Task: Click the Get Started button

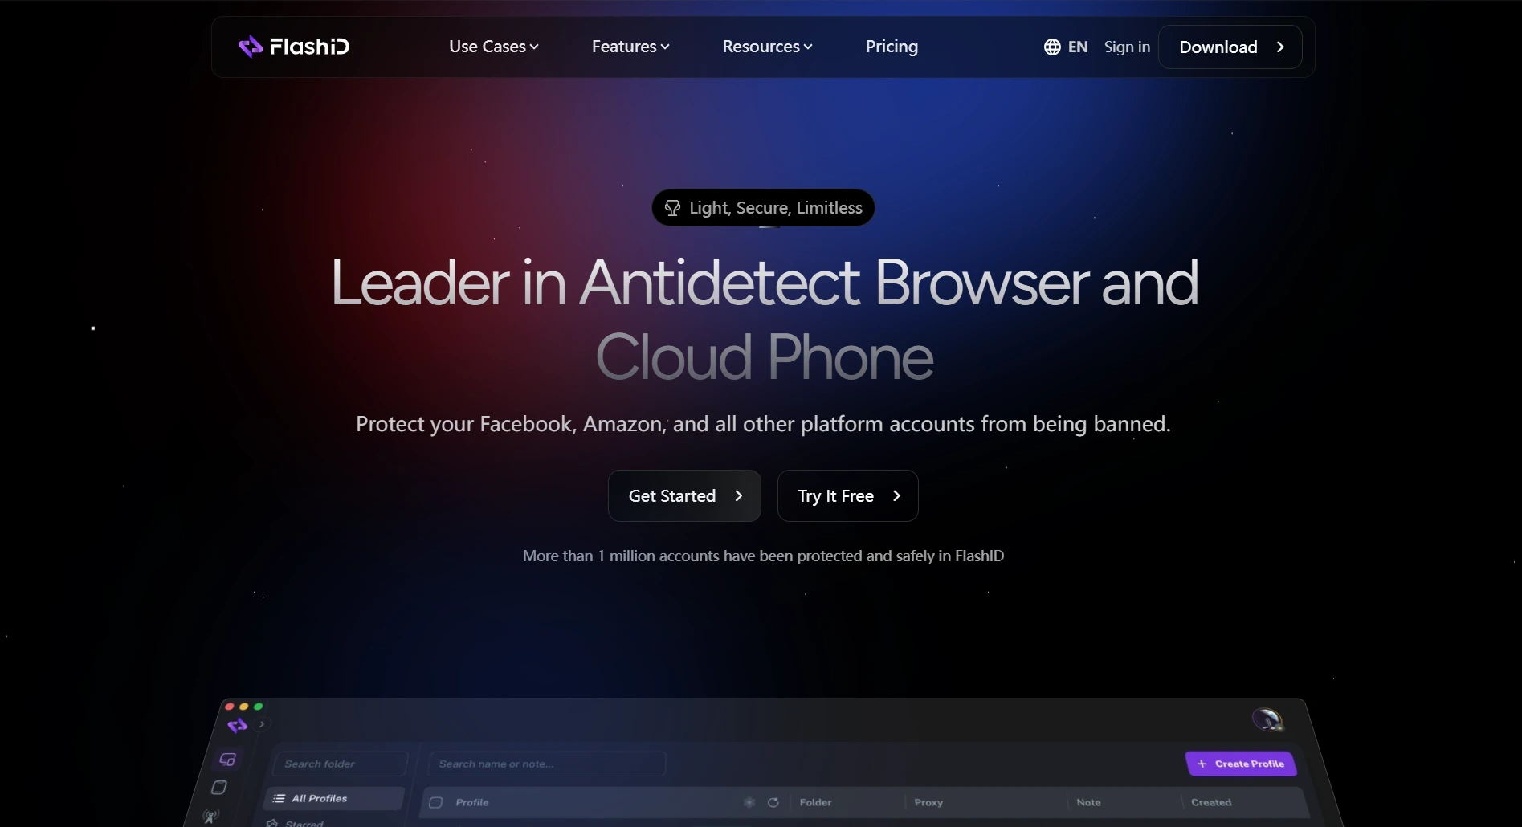Action: (684, 496)
